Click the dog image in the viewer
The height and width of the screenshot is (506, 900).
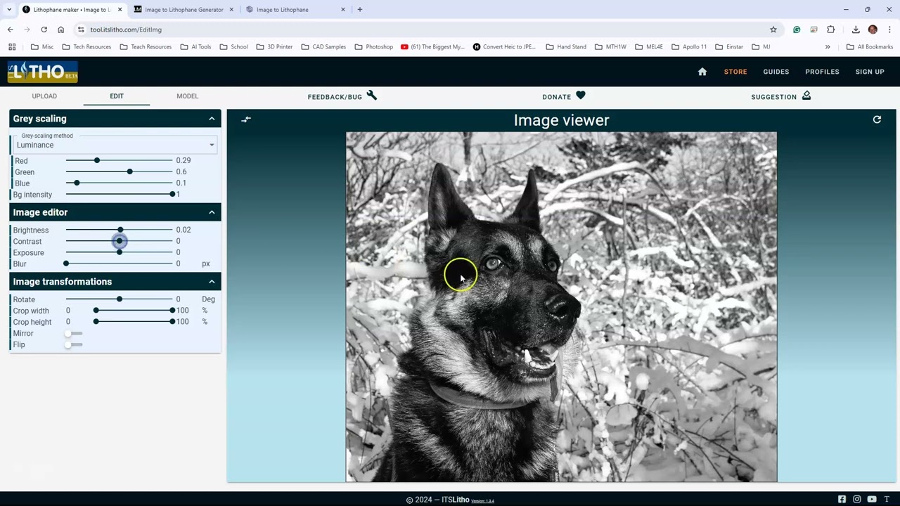[x=561, y=307]
